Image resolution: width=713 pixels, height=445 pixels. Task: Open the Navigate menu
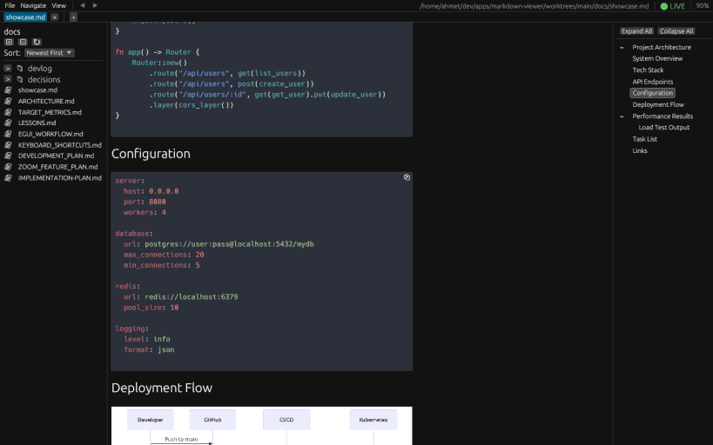(33, 5)
